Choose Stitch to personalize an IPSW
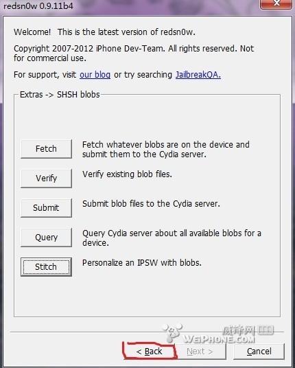 click(x=46, y=267)
